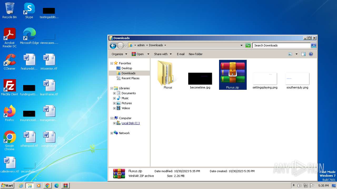Select southernjuly.png thumbnail
Viewport: 337px width, 189px height.
click(297, 80)
